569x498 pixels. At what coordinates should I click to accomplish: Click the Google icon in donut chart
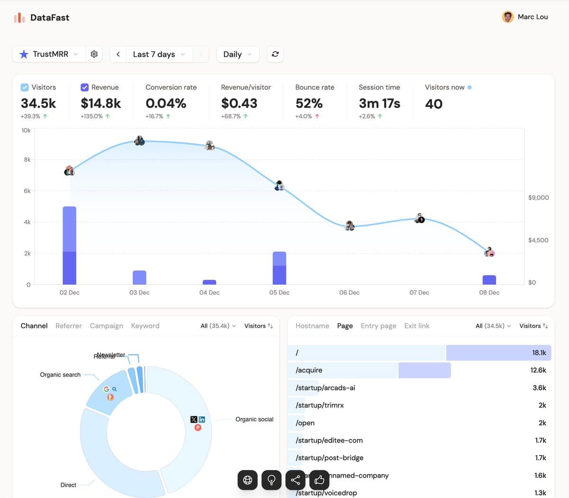point(106,389)
